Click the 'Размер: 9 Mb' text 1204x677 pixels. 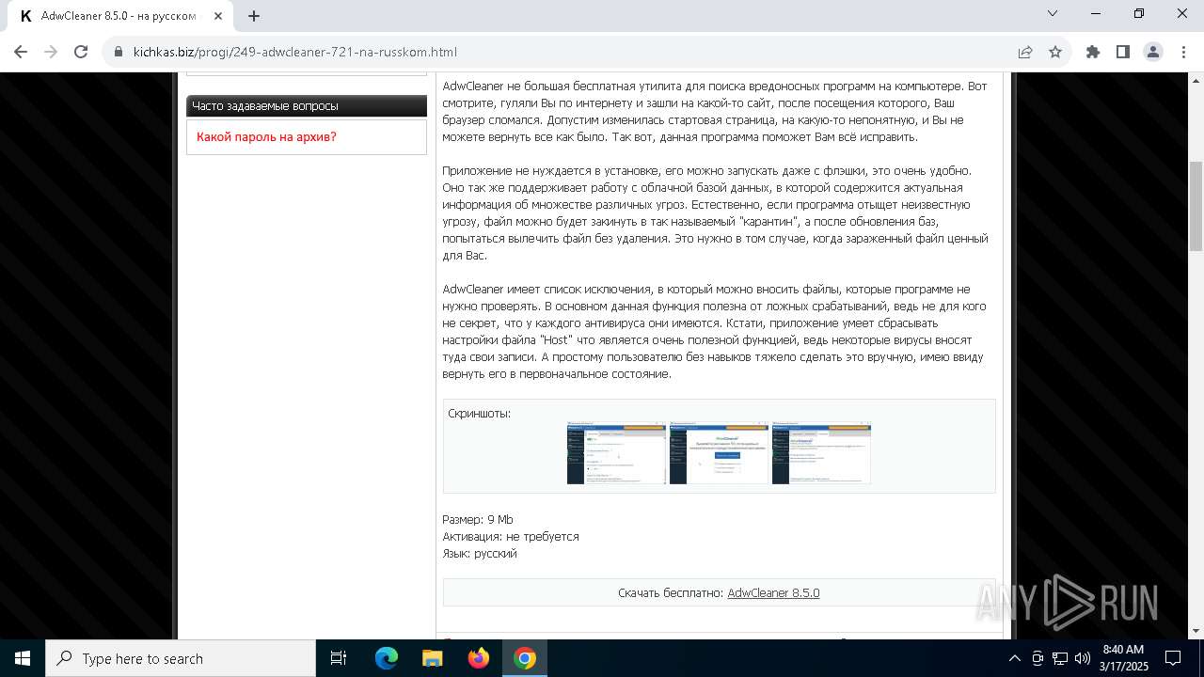(x=478, y=519)
